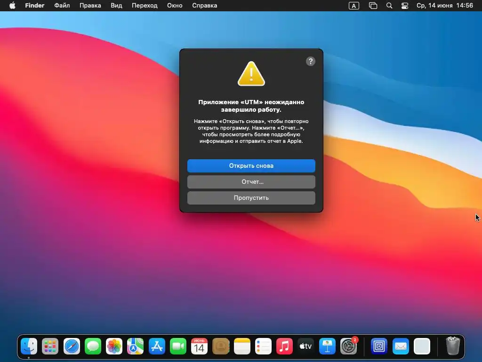Open the Apple menu

[12, 6]
